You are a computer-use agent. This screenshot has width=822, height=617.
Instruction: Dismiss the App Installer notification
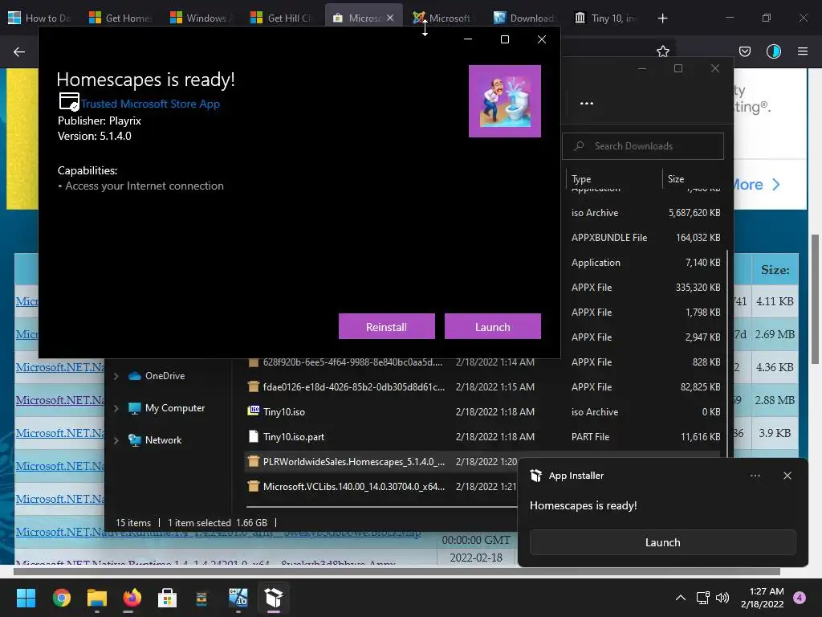787,476
